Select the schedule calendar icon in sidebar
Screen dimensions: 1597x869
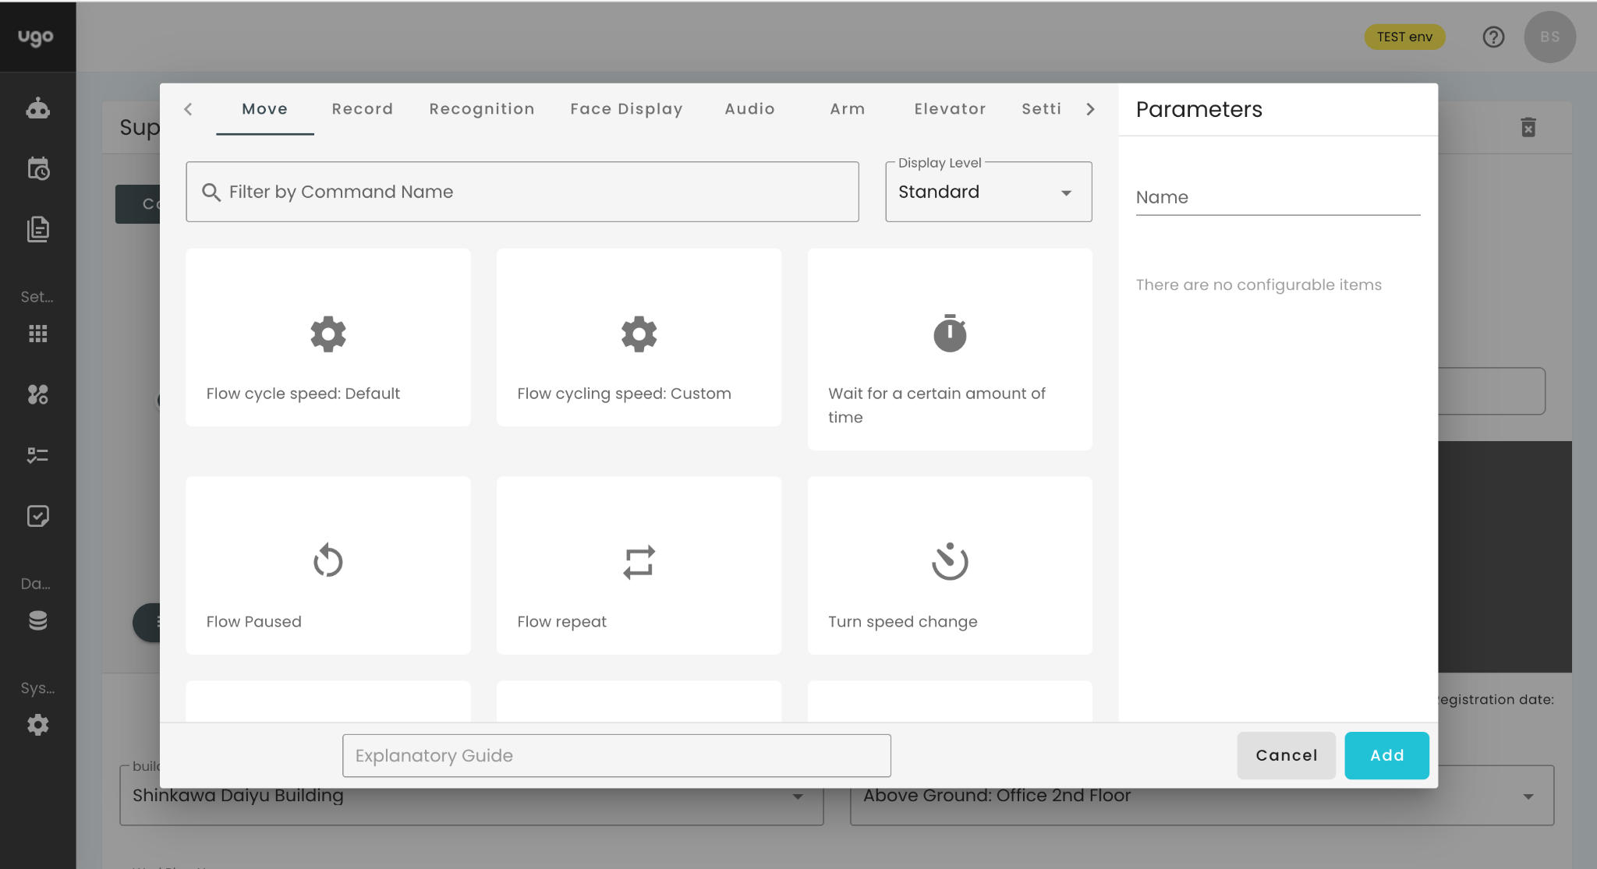tap(37, 168)
